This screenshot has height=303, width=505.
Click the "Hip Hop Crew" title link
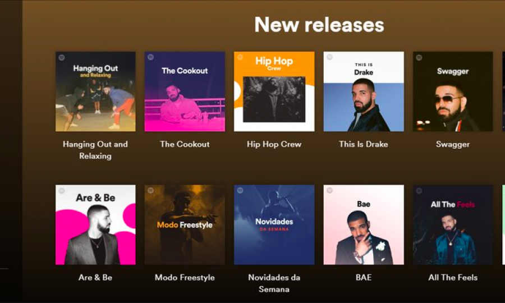(x=274, y=144)
